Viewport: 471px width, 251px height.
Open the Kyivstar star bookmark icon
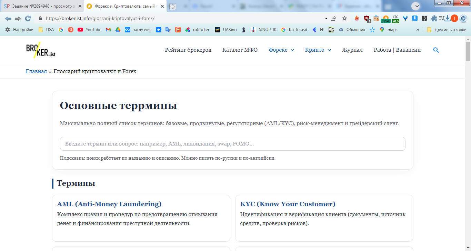(372, 30)
